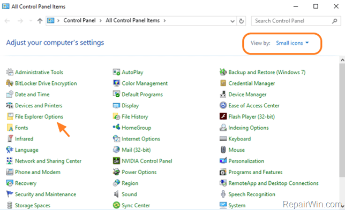The height and width of the screenshot is (210, 345).
Task: Expand the chevron after All Control Panel Items
Action: [x=164, y=21]
